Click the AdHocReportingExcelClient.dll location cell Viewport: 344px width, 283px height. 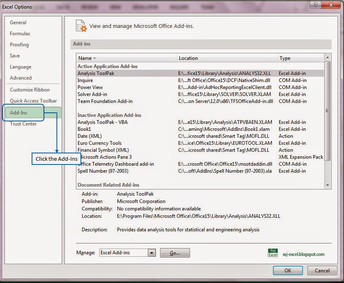(x=225, y=87)
